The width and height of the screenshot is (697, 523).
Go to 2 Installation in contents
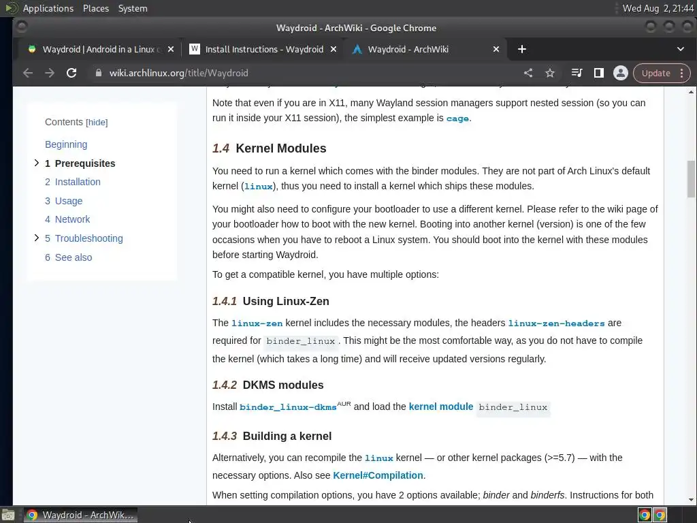coord(73,182)
